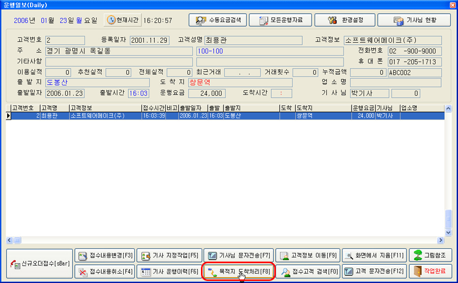The height and width of the screenshot is (283, 458).
Task: Click the driver icon on 기사님 현황
Action: click(x=398, y=20)
